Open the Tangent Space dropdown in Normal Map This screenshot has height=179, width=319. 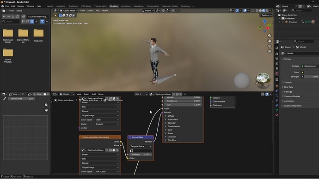pos(141,146)
